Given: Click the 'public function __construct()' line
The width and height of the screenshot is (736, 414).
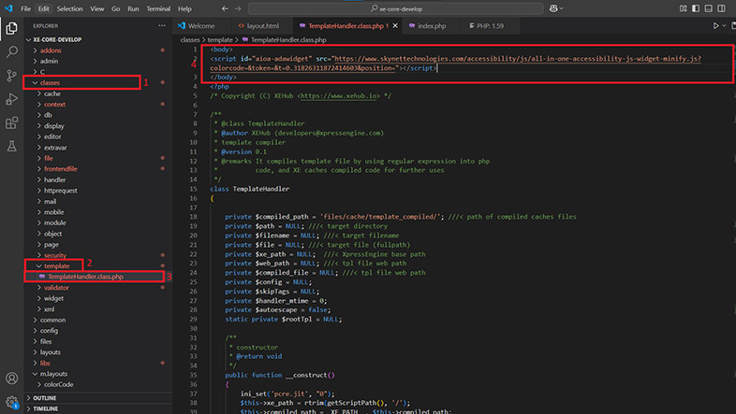Looking at the screenshot, I should point(280,375).
